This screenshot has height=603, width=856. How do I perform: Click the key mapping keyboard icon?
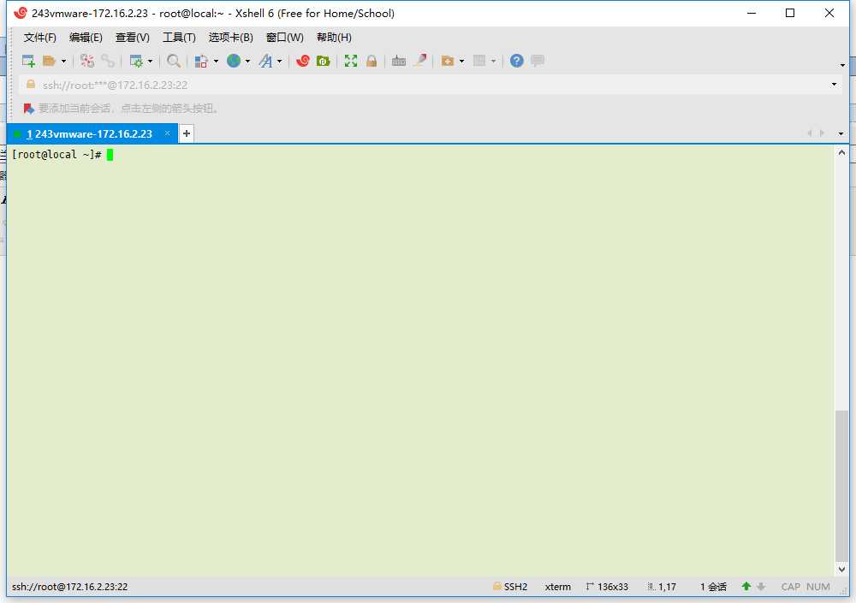[x=399, y=61]
